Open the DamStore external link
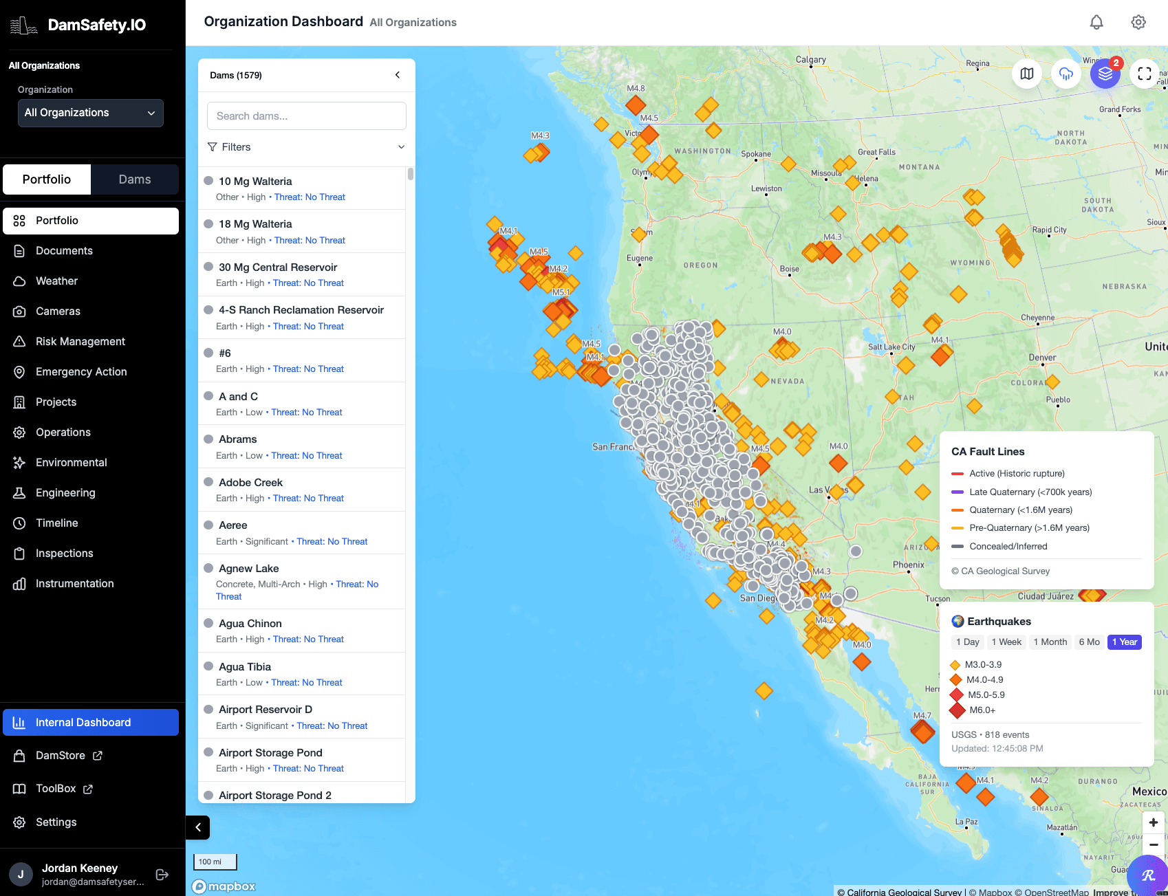This screenshot has width=1168, height=896. click(91, 756)
